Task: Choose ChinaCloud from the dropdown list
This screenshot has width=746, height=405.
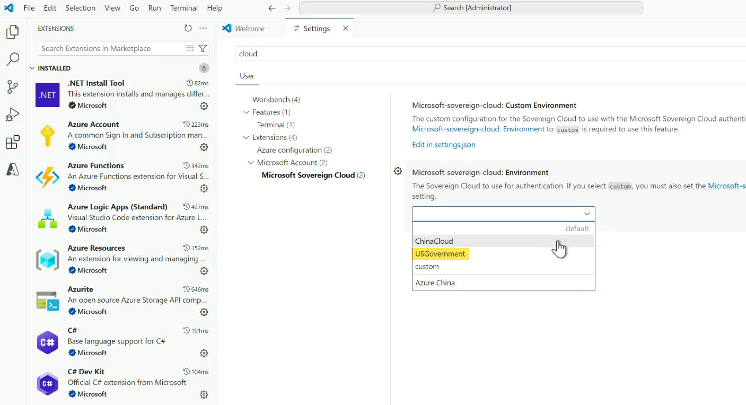Action: tap(503, 241)
